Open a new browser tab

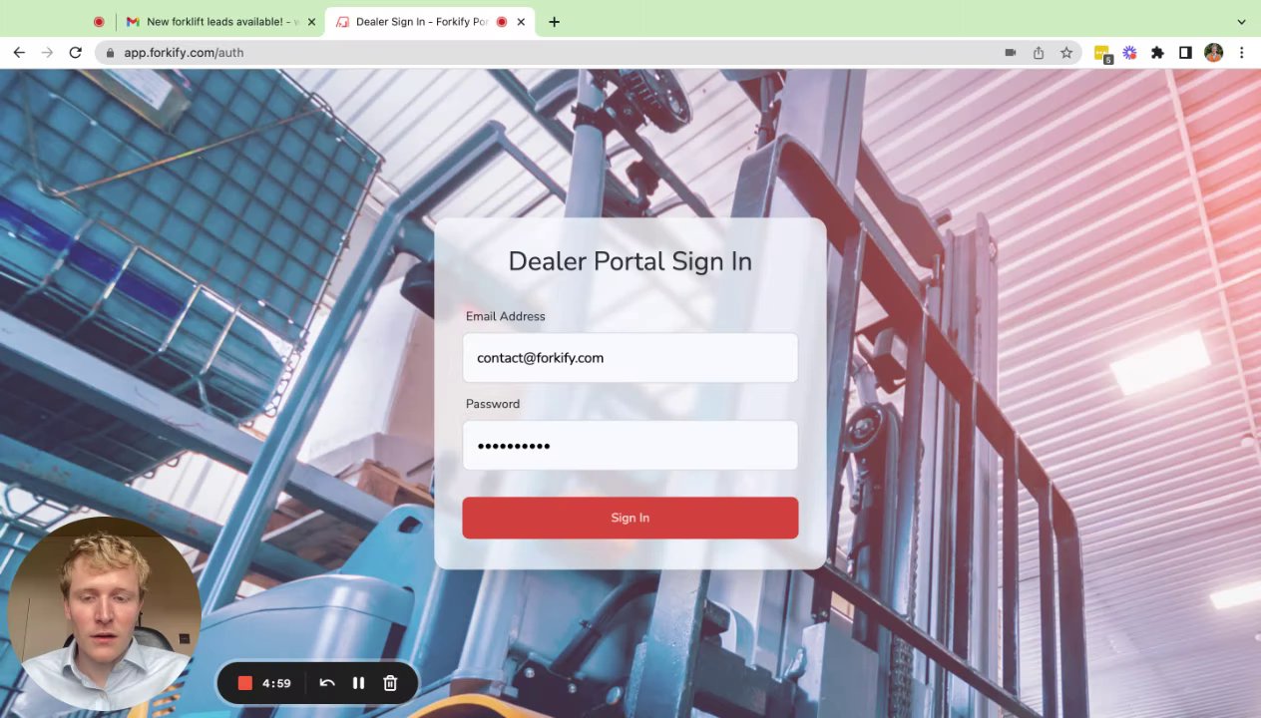point(554,21)
